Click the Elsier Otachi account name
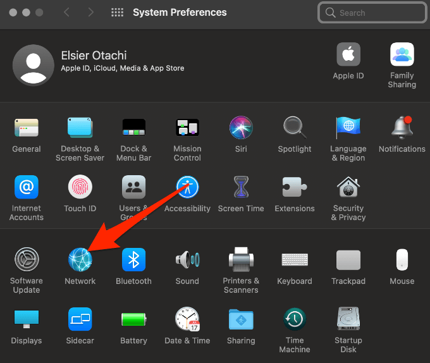430x363 pixels. [x=94, y=56]
